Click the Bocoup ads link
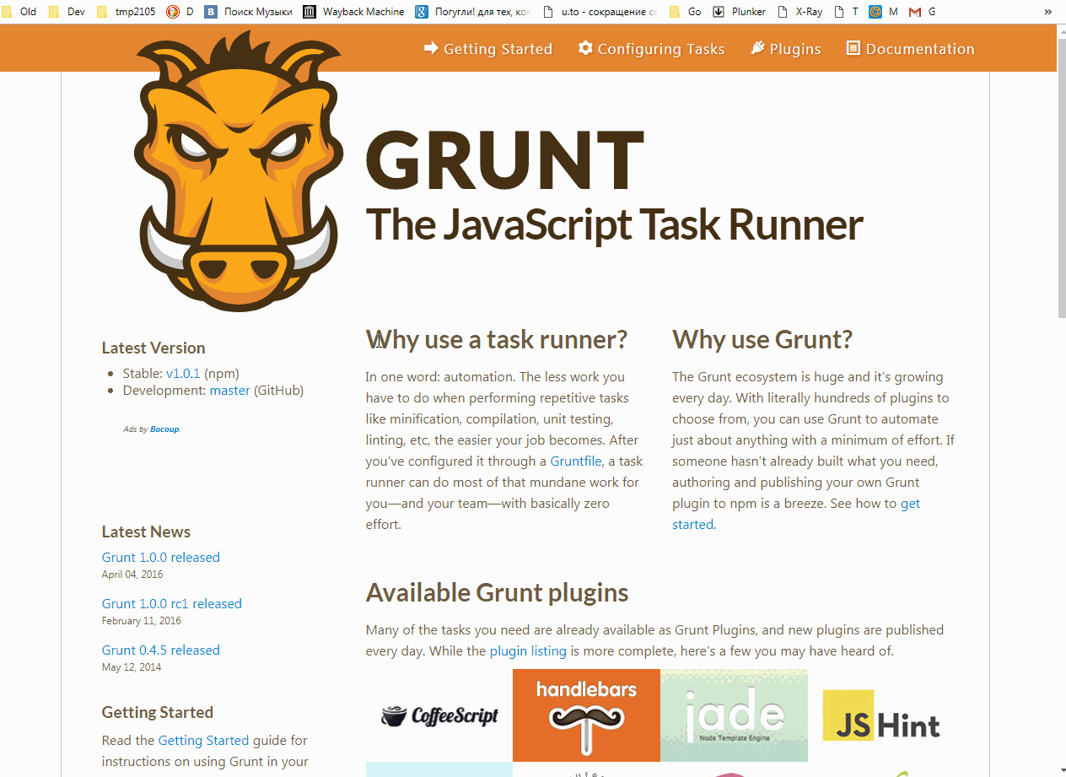The width and height of the screenshot is (1066, 777). 164,429
